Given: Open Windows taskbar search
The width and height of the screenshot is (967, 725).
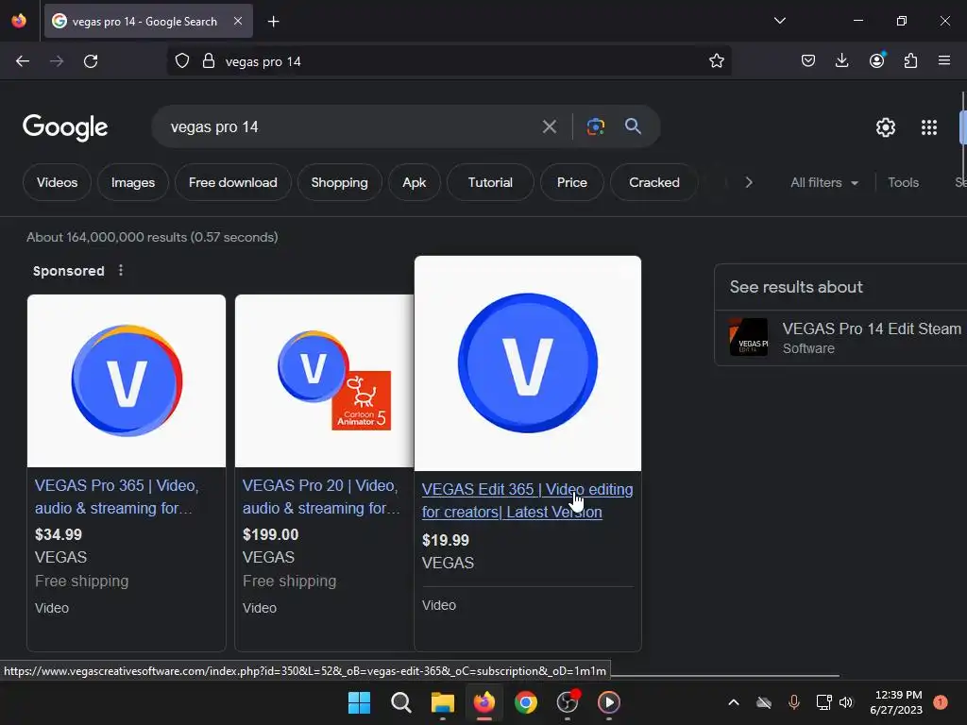Looking at the screenshot, I should (x=400, y=702).
